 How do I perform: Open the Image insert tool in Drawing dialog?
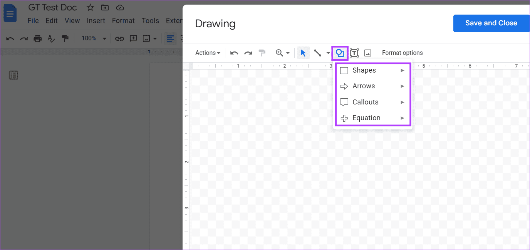coord(367,53)
